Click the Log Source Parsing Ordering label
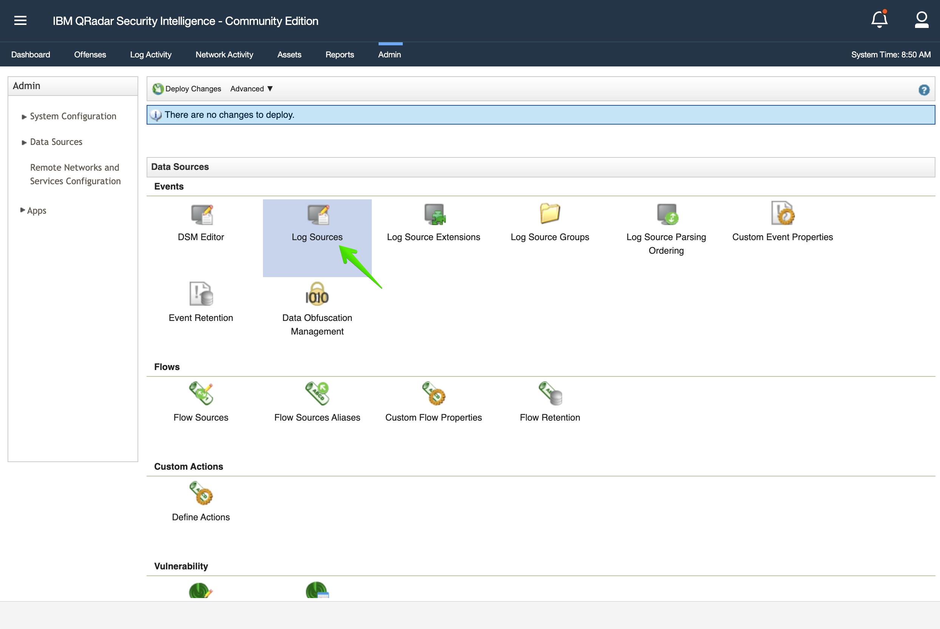This screenshot has height=629, width=940. [x=666, y=244]
